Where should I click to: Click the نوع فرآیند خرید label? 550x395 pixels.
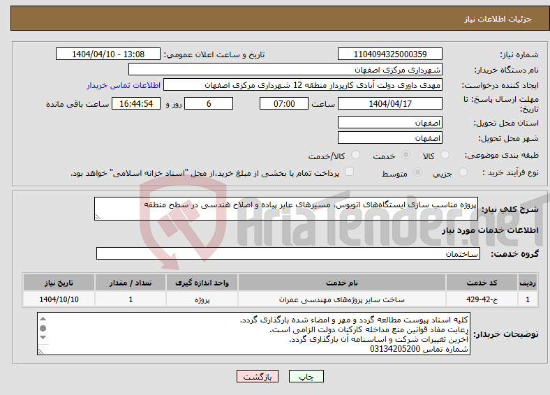(510, 172)
